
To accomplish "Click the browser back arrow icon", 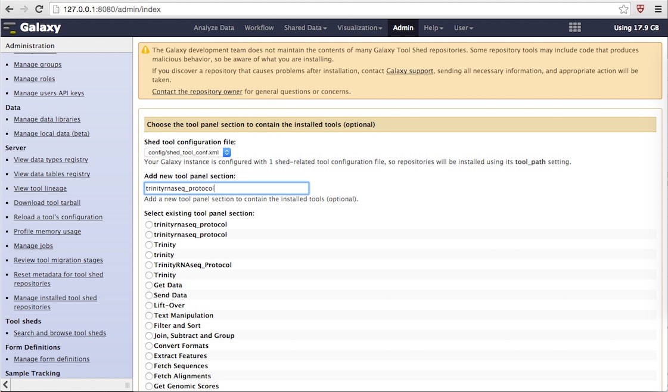I will coord(8,9).
